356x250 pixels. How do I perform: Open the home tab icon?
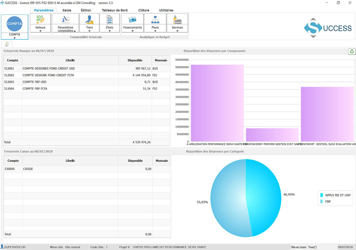point(7,44)
